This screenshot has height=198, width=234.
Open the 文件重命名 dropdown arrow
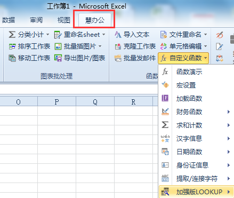click(x=205, y=35)
